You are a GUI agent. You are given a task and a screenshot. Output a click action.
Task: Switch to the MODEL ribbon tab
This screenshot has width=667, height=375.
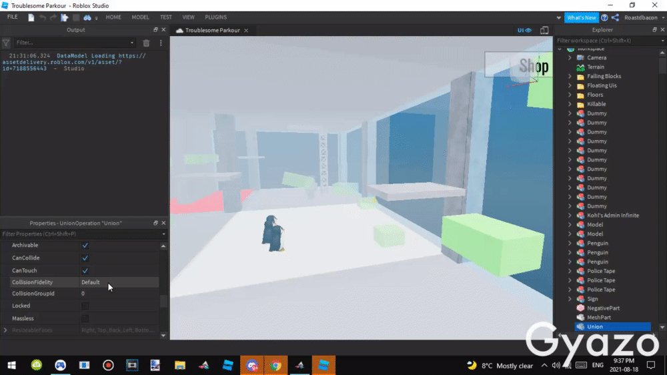pos(140,17)
